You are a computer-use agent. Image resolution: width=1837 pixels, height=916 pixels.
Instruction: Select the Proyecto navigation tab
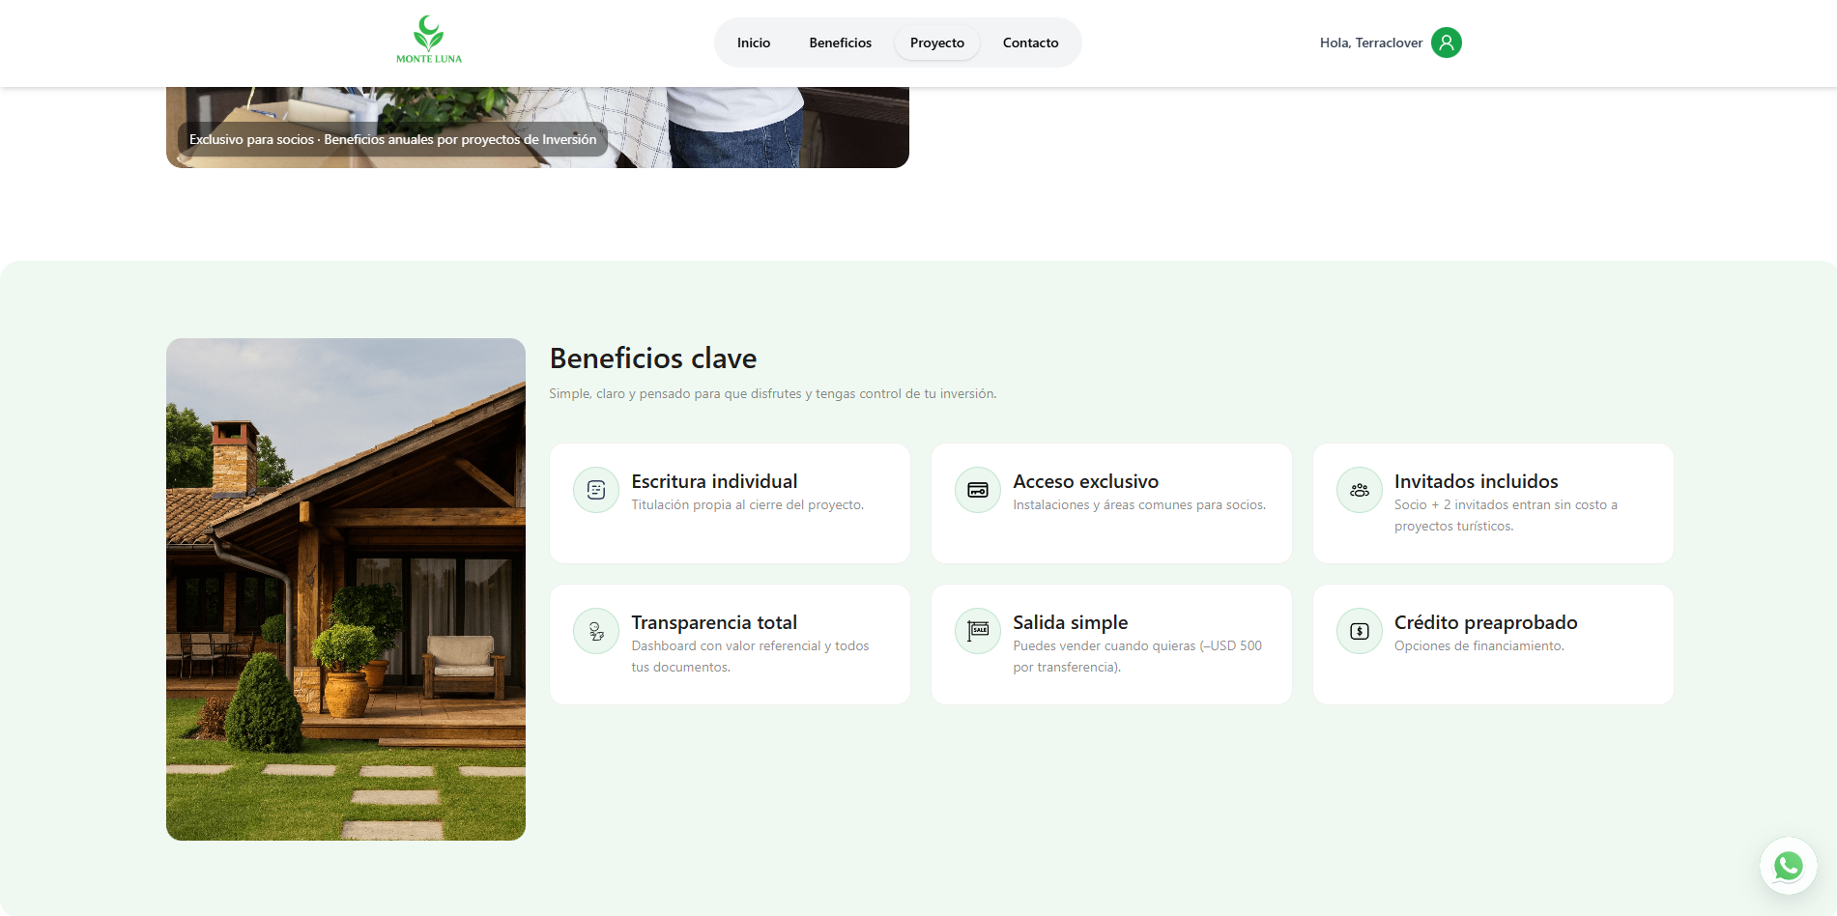coord(936,43)
